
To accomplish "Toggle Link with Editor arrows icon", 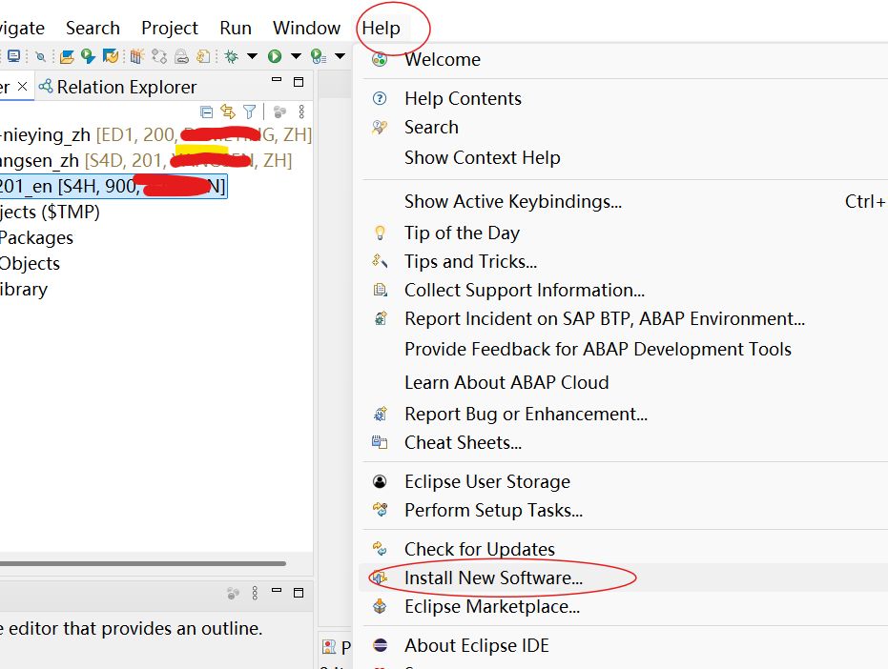I will coord(228,112).
